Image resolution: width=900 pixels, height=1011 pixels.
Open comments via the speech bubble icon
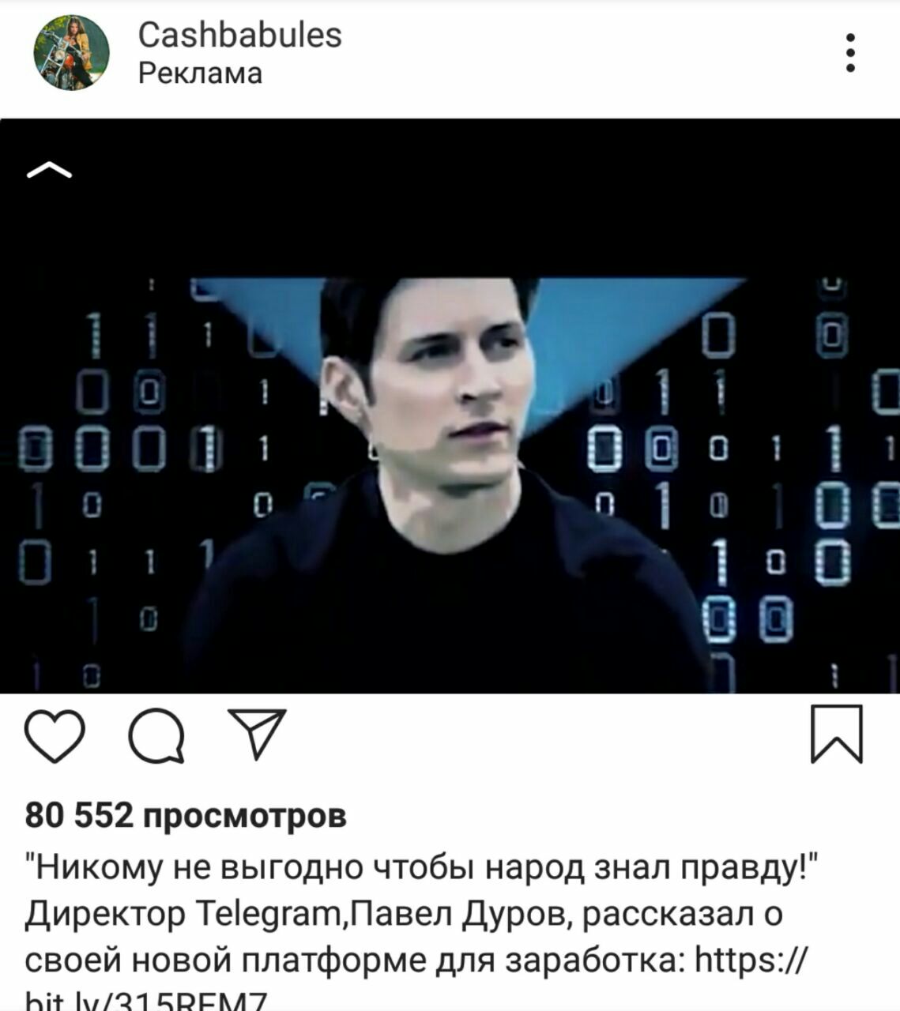(x=156, y=736)
